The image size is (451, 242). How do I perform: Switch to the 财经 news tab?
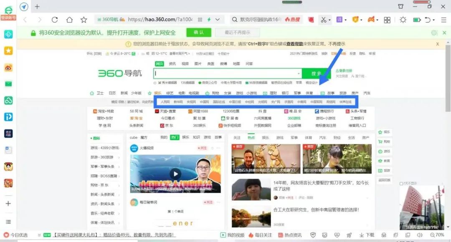pyautogui.click(x=337, y=138)
